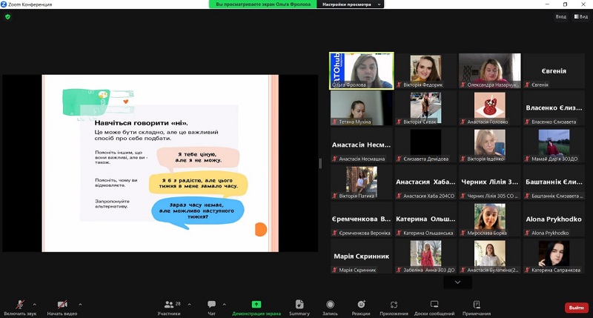Click the Вход sign-in item at top right
Viewport: 593px width, 318px height.
coord(560,16)
